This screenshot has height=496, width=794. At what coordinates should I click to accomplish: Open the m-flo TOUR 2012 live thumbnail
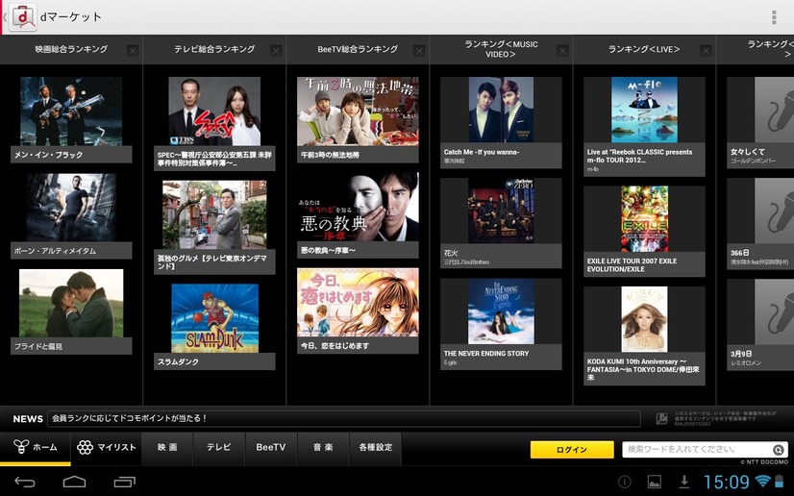tap(644, 110)
